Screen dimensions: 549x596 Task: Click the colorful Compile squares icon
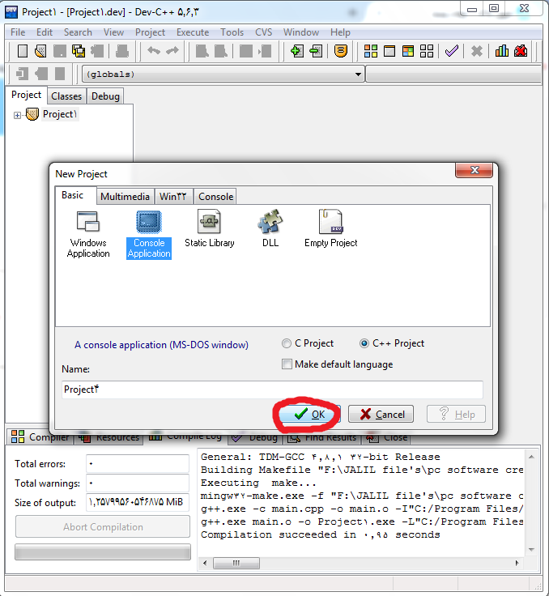[371, 50]
